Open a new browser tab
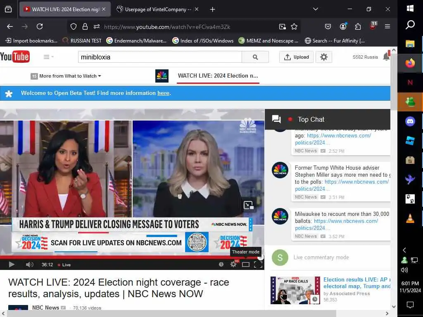 [x=213, y=9]
